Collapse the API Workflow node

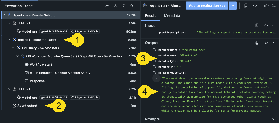pyautogui.click(x=17, y=56)
